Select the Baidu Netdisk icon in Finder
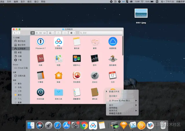 pyautogui.click(x=58, y=41)
